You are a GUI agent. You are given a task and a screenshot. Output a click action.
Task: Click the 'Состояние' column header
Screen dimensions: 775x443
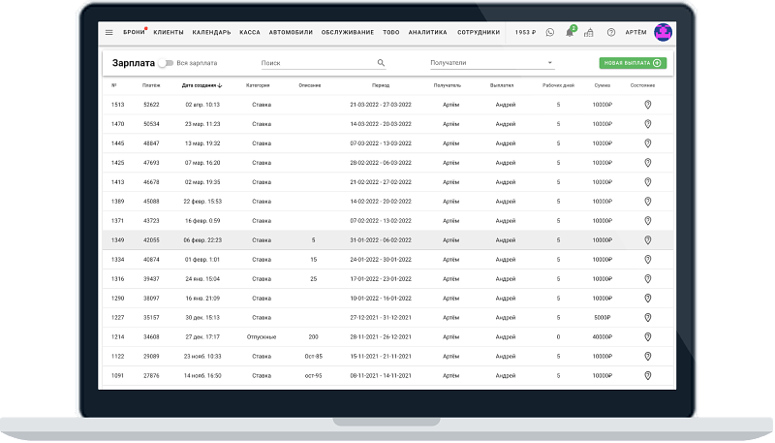tap(642, 85)
